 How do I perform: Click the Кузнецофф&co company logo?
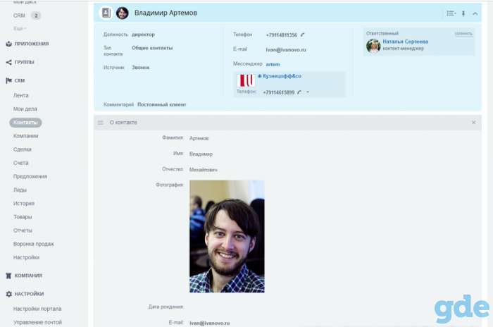click(246, 80)
